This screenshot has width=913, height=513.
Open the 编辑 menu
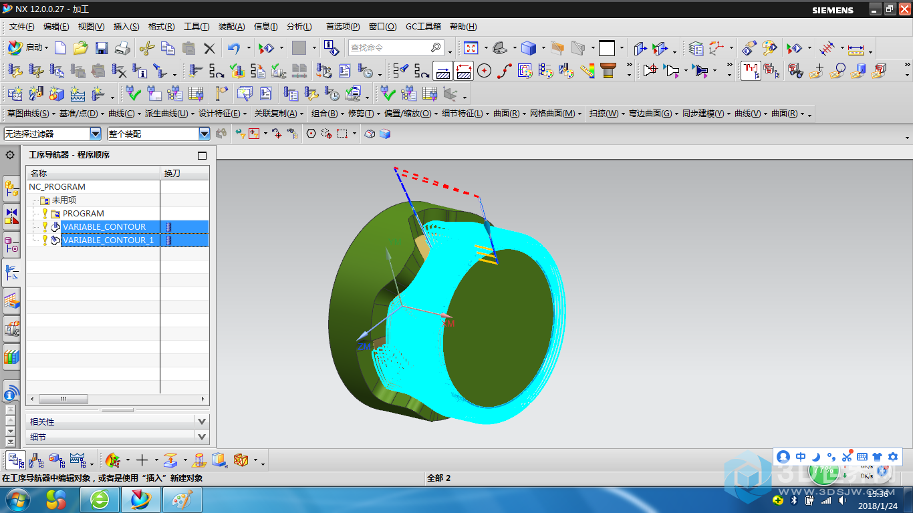56,27
